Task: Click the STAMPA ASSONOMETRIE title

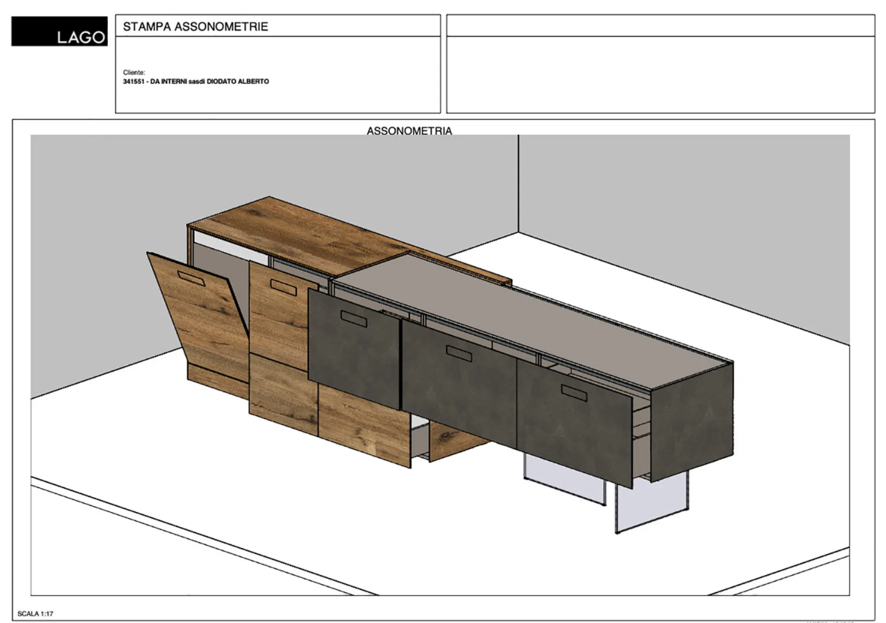Action: (195, 26)
